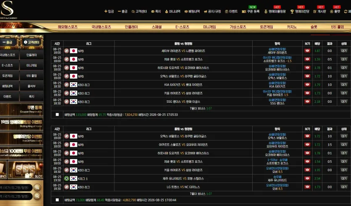Click the 7,824,250 expected payout amount
The height and width of the screenshot is (206, 351).
tap(131, 115)
